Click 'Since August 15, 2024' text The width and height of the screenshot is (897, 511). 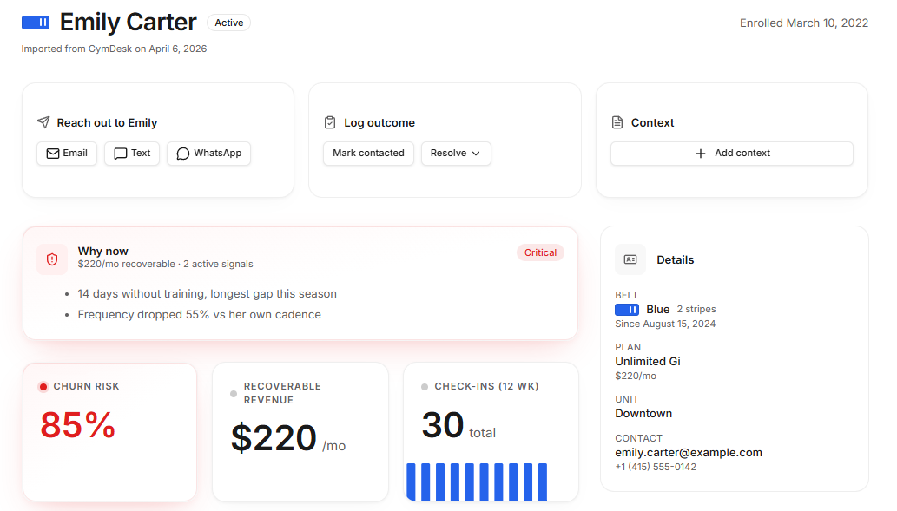click(665, 324)
